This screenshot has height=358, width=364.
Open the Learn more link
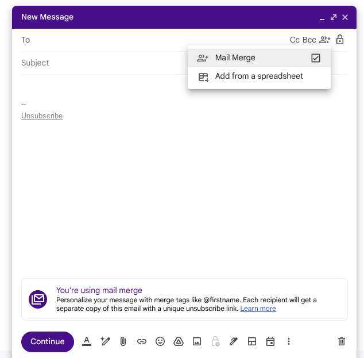point(258,309)
